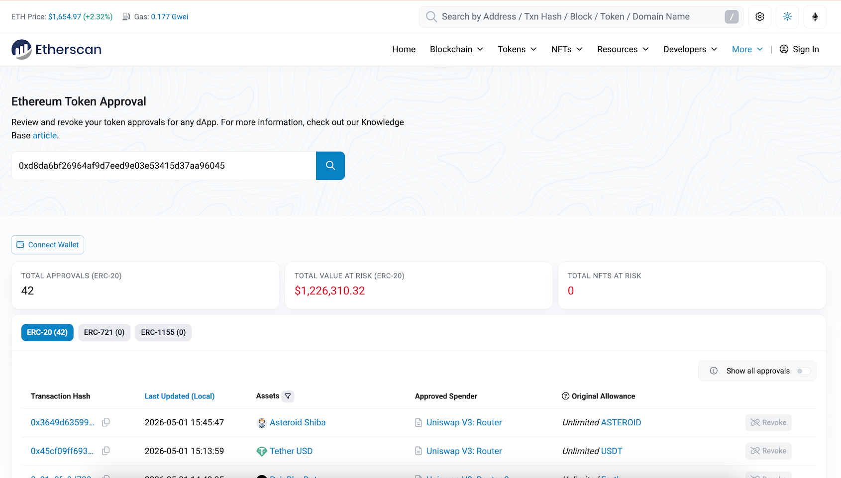Click the Ethereum network diamond icon
841x478 pixels.
[x=815, y=17]
